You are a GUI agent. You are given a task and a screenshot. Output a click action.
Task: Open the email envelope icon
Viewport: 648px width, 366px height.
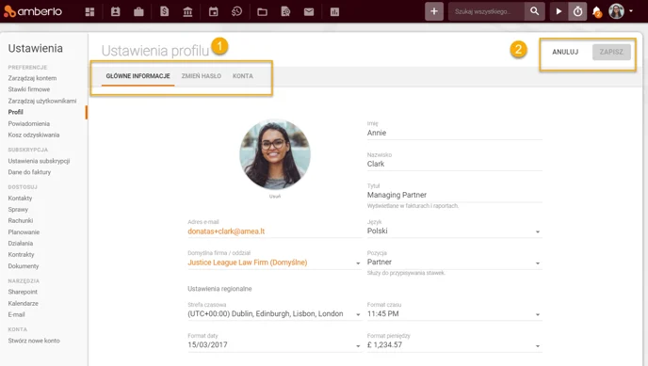(x=309, y=11)
